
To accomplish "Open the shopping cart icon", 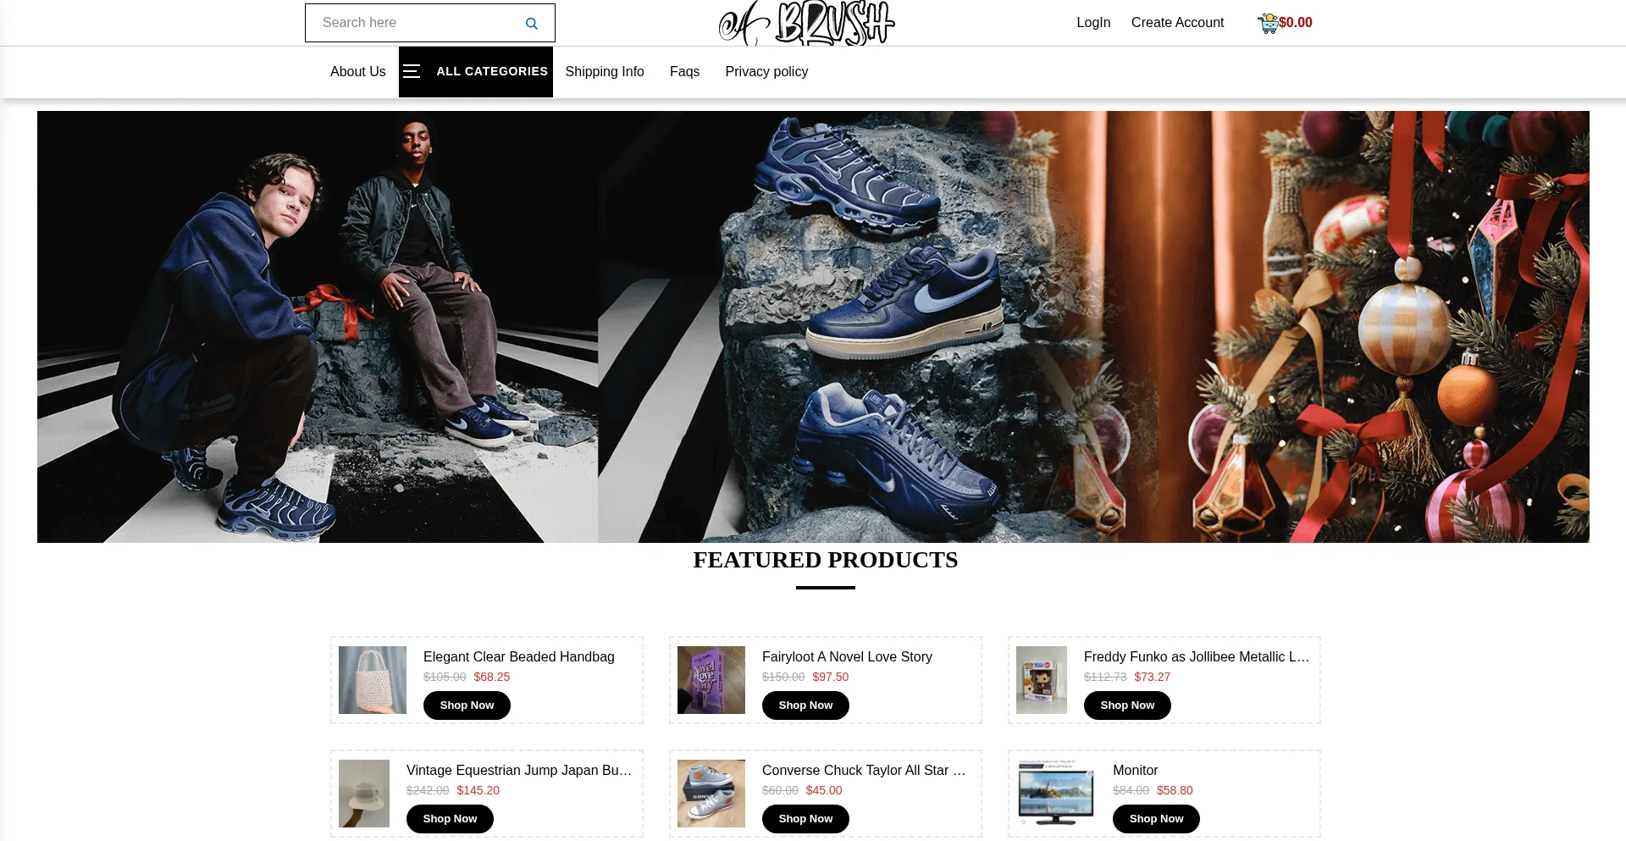I will point(1268,23).
